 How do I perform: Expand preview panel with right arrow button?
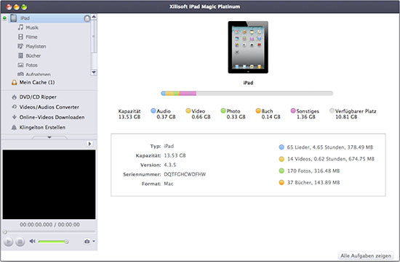pyautogui.click(x=89, y=144)
